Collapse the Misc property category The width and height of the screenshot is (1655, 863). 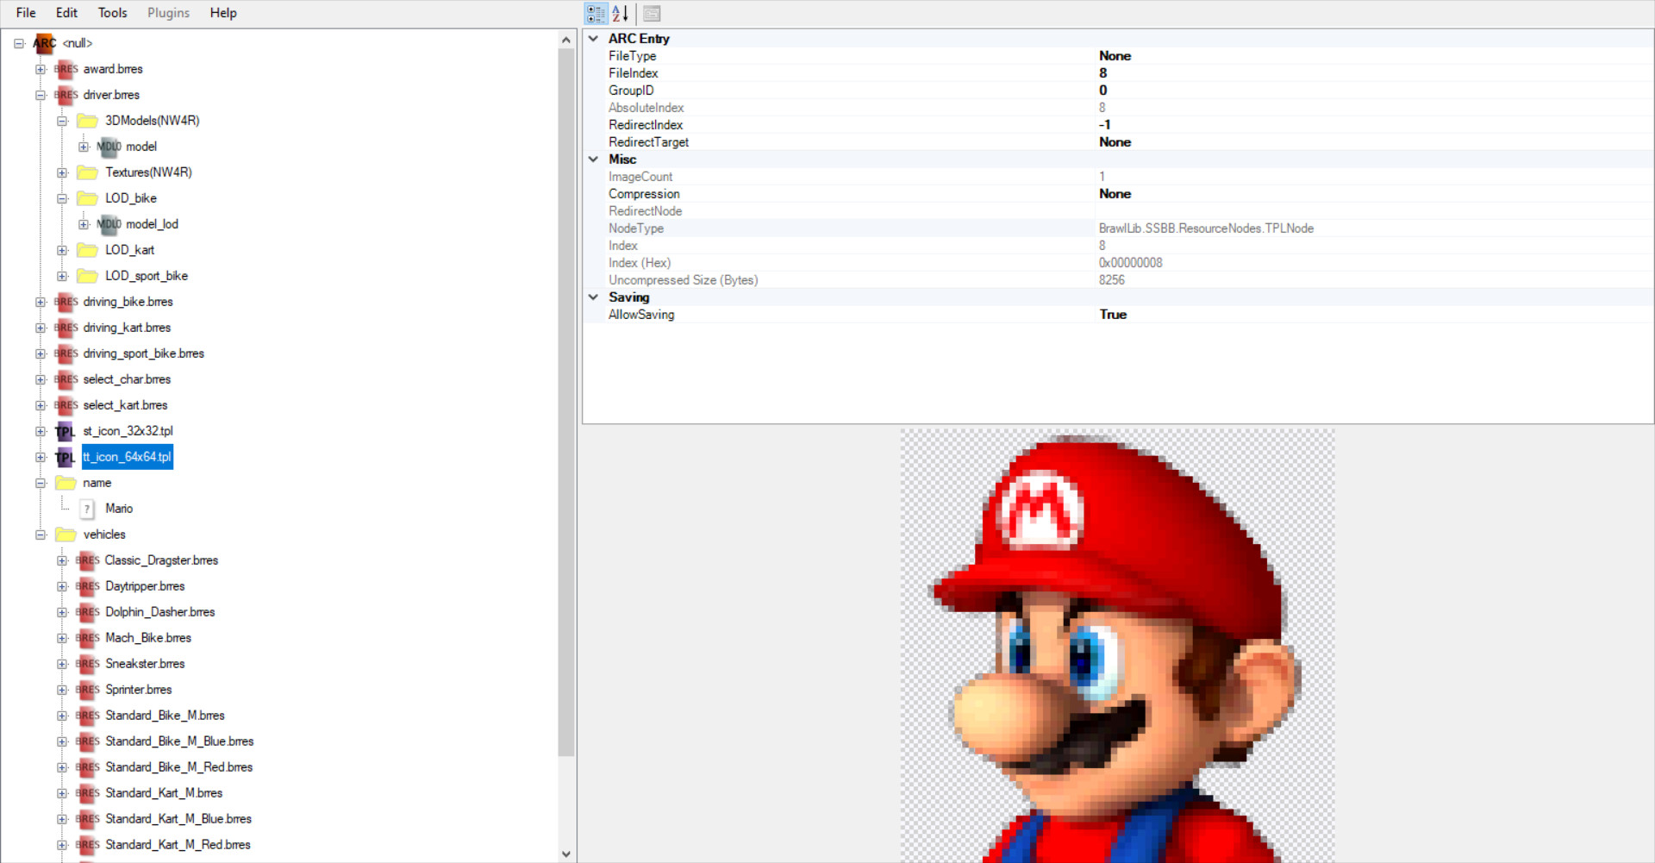tap(593, 159)
